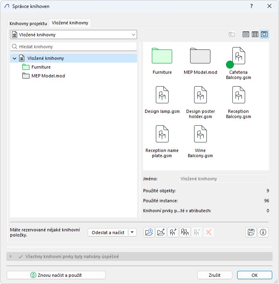Click the duplicate objects icon
This screenshot has height=284, width=279.
[x=185, y=232]
